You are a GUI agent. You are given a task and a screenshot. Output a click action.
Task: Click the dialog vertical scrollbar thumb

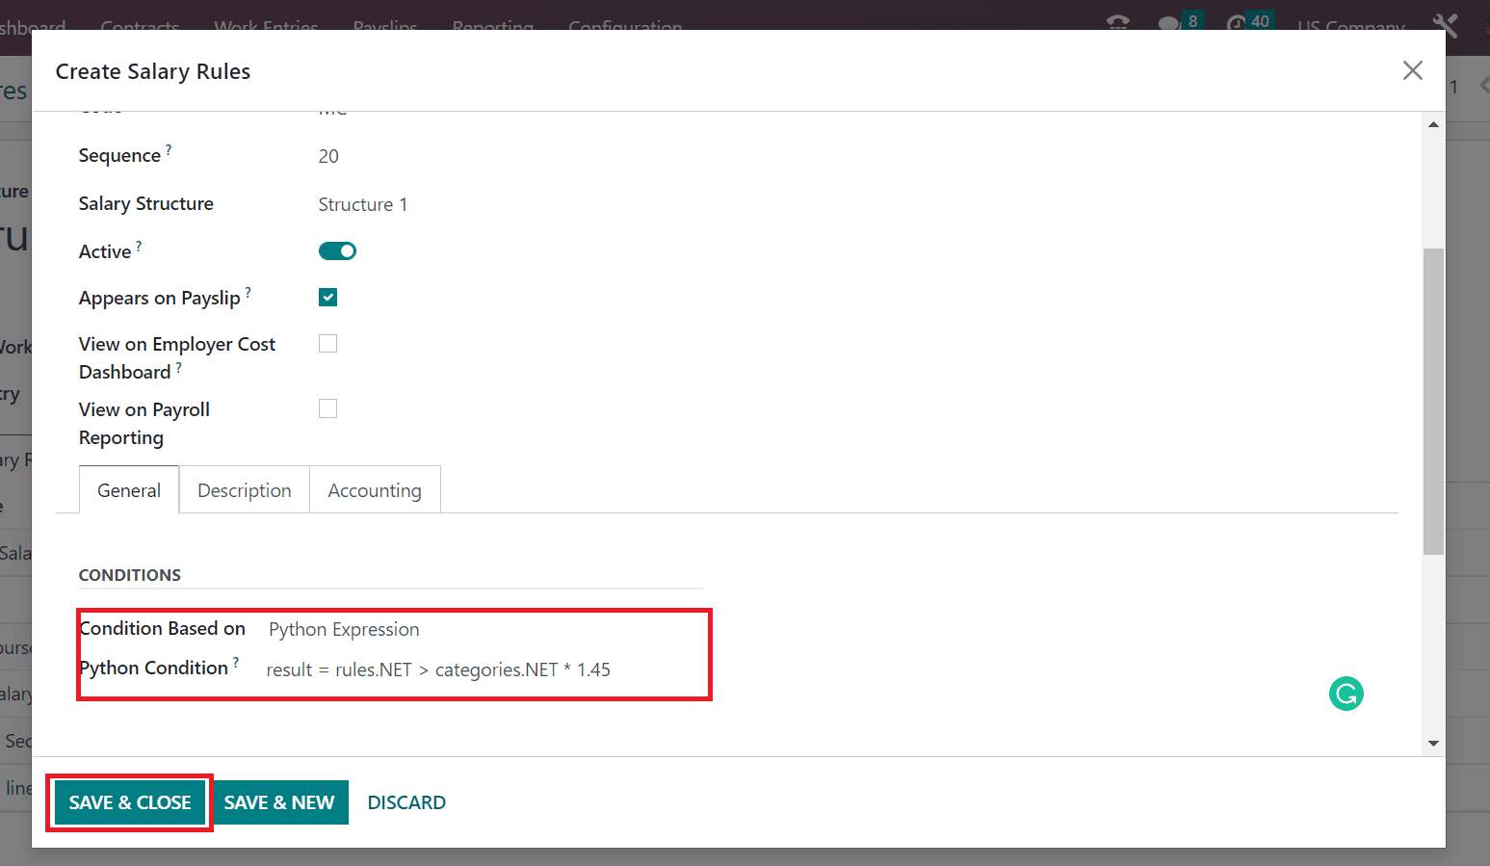tap(1433, 401)
